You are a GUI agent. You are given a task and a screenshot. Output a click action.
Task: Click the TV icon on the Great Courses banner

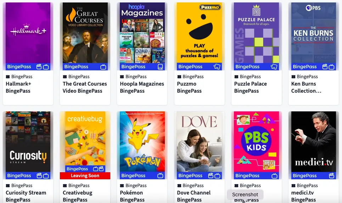103,67
